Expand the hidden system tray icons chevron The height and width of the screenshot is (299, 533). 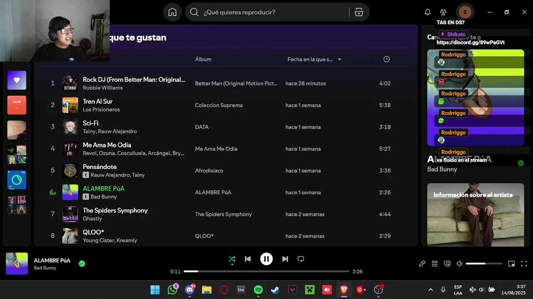point(431,289)
